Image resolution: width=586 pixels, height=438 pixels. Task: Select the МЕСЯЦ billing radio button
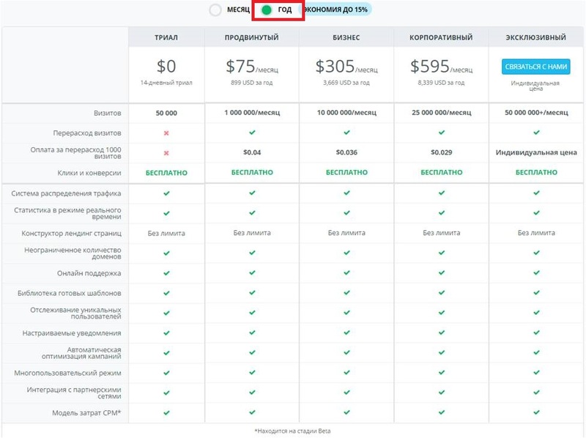(215, 10)
